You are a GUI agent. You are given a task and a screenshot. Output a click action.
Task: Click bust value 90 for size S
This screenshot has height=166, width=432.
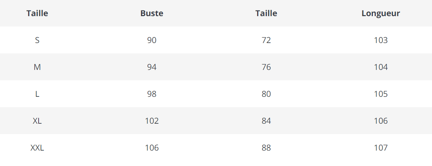point(152,40)
